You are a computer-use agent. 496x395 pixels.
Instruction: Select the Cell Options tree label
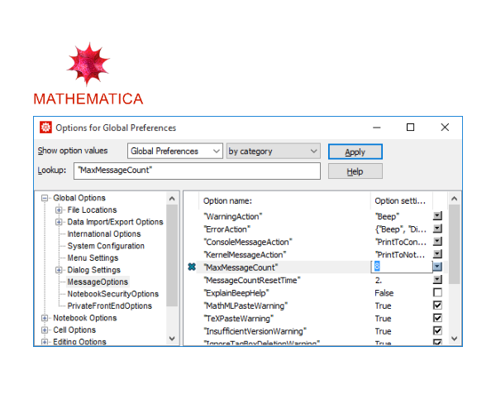click(74, 330)
